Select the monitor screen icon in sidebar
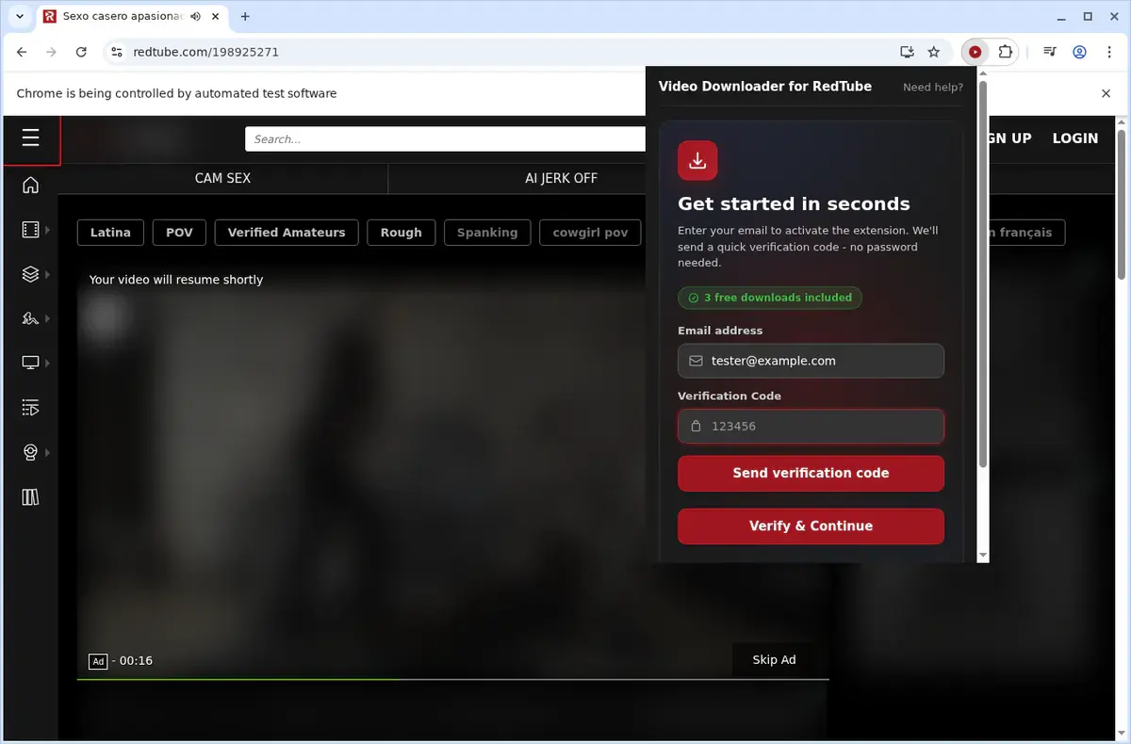Image resolution: width=1131 pixels, height=744 pixels. click(30, 363)
